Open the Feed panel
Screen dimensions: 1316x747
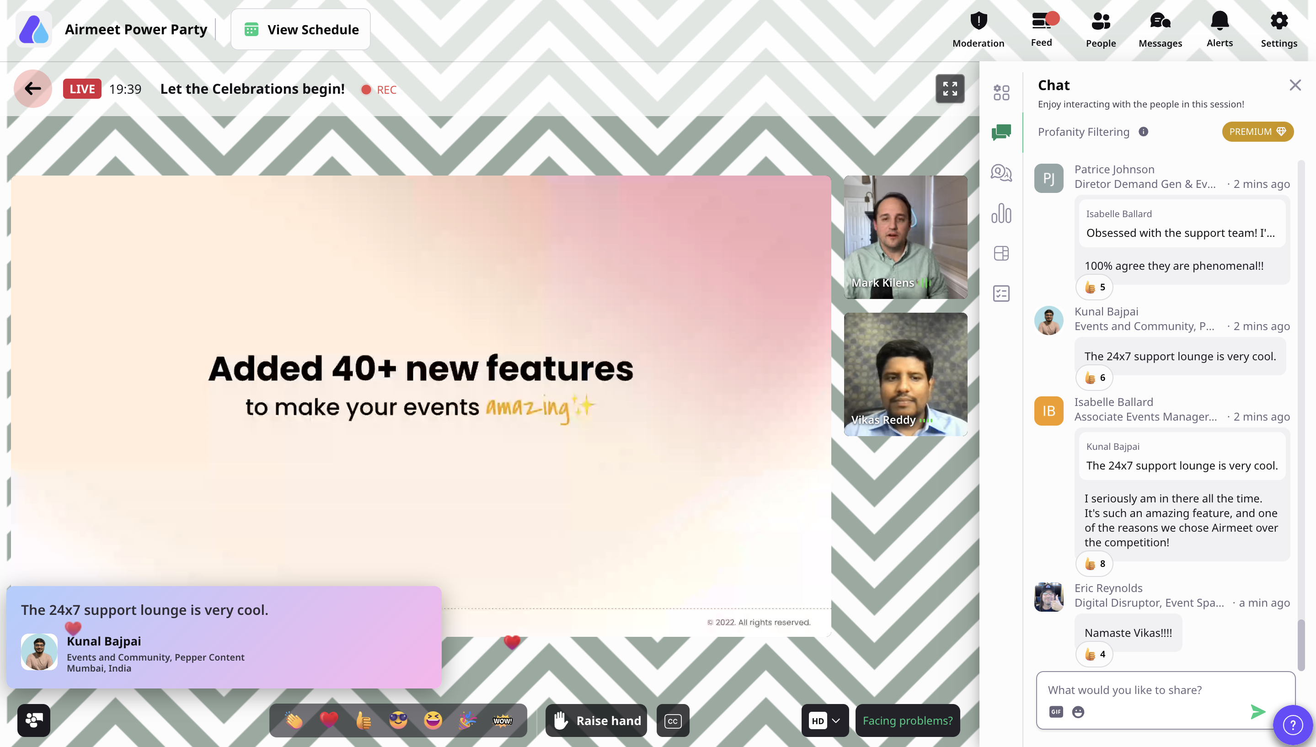click(1042, 30)
